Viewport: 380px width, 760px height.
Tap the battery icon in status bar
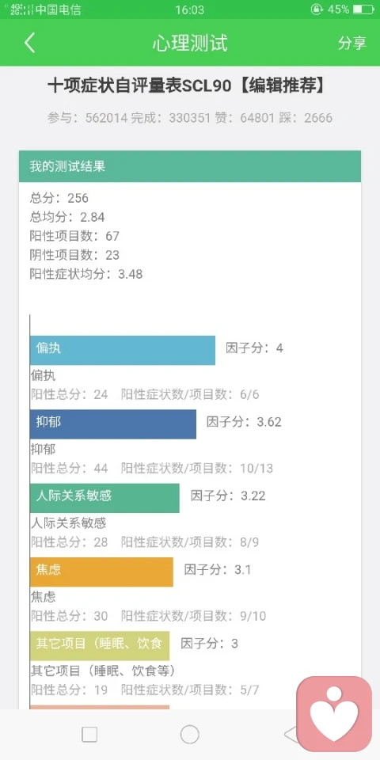(x=363, y=9)
